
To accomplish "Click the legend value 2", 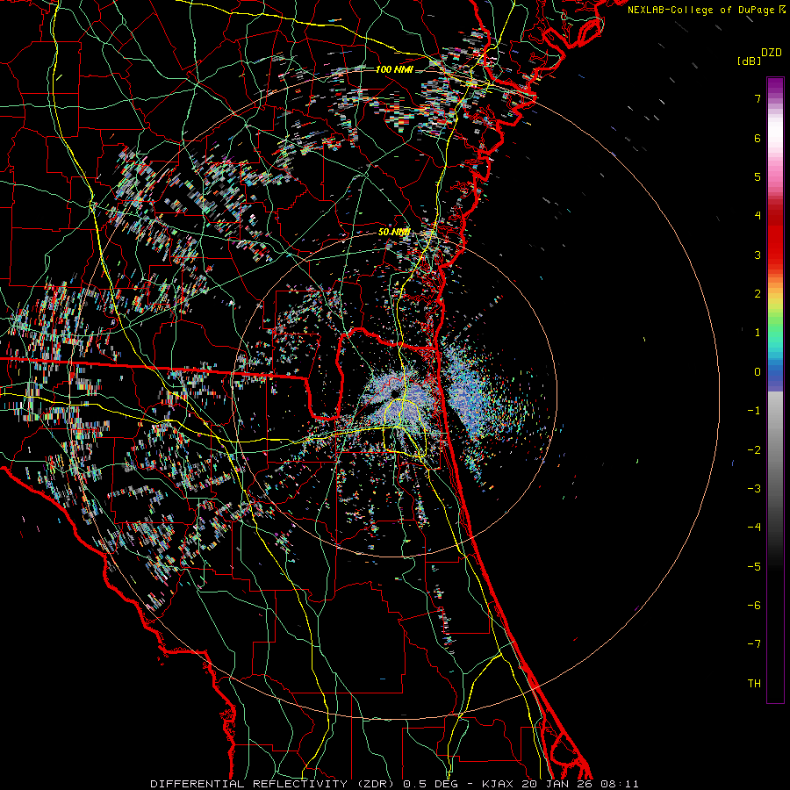I will click(x=758, y=294).
